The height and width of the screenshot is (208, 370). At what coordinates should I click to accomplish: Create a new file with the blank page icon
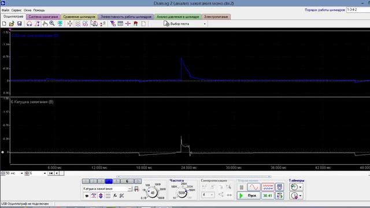pos(4,24)
